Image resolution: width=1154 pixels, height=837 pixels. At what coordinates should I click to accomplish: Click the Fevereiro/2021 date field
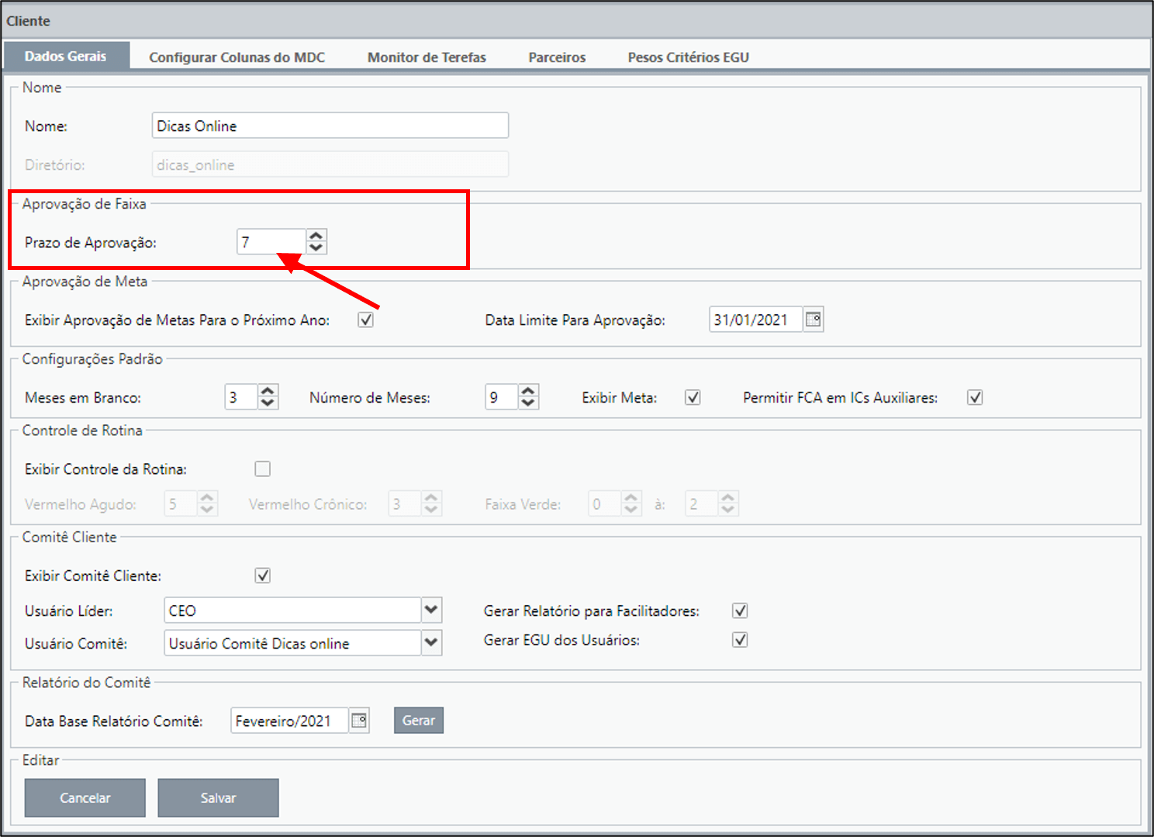pos(290,721)
